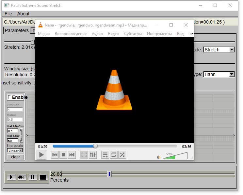Skip to next track in VLC
Image resolution: width=243 pixels, height=195 pixels.
click(72, 155)
